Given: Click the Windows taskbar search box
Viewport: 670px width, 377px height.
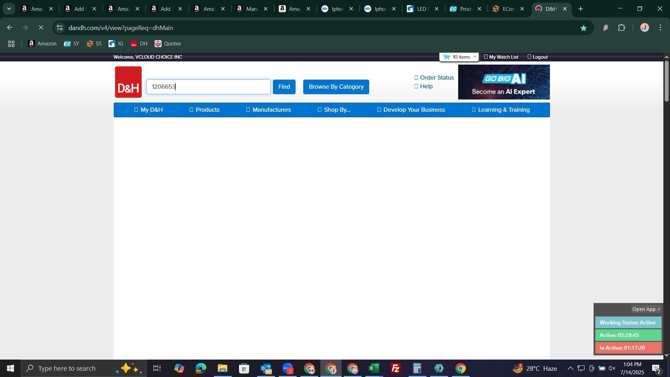Looking at the screenshot, I should coord(84,368).
